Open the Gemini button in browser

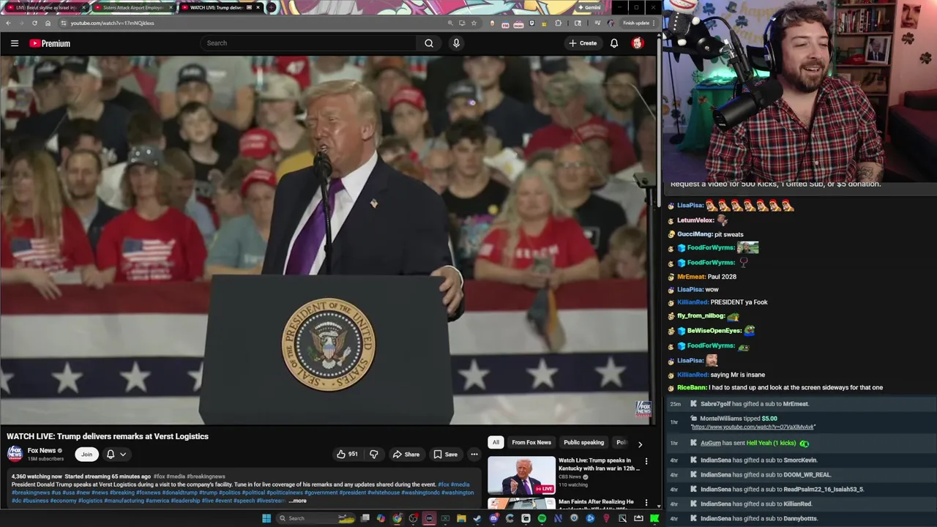(x=589, y=7)
